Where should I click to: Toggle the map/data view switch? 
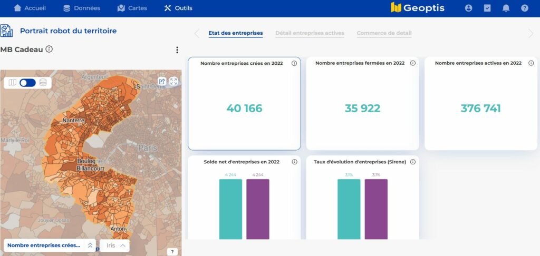coord(27,83)
